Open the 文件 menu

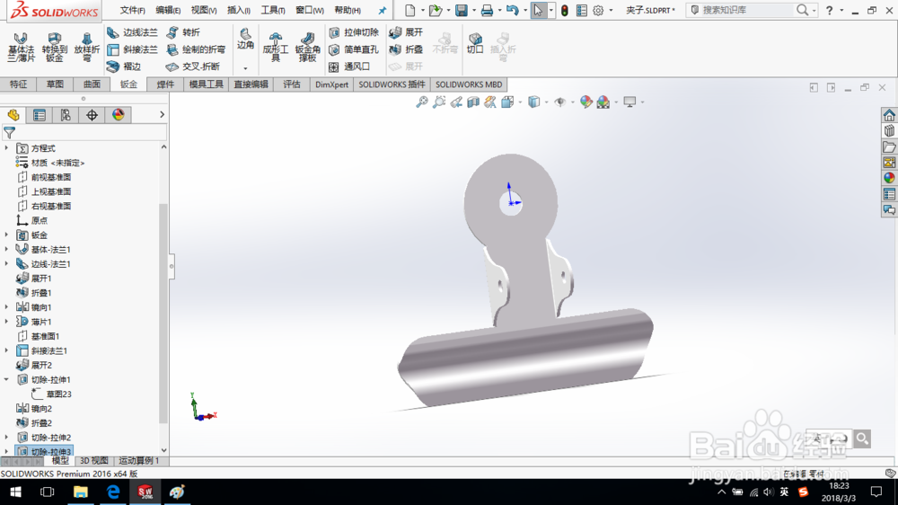(132, 10)
